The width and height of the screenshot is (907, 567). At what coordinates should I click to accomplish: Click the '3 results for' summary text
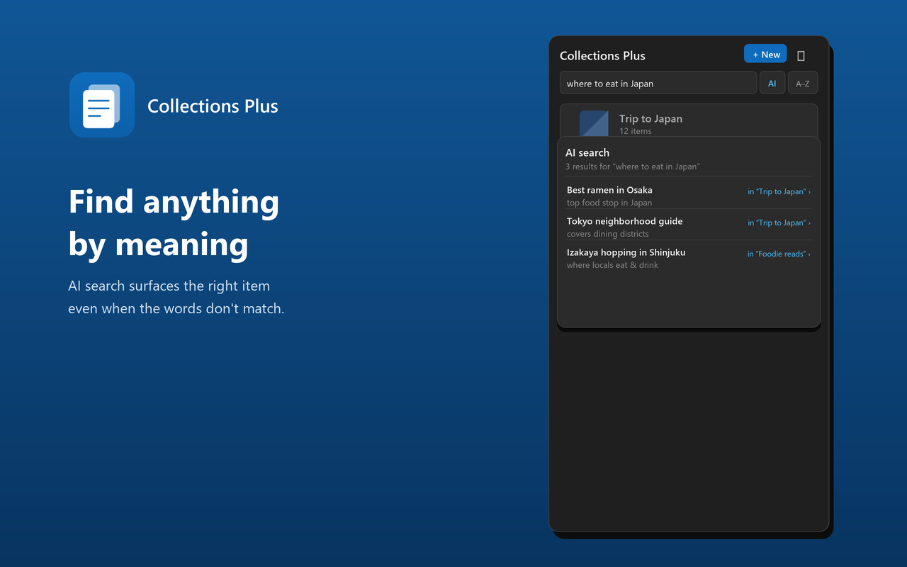[633, 167]
